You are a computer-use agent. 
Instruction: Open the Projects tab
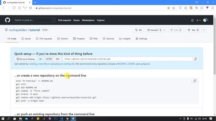tap(79, 39)
